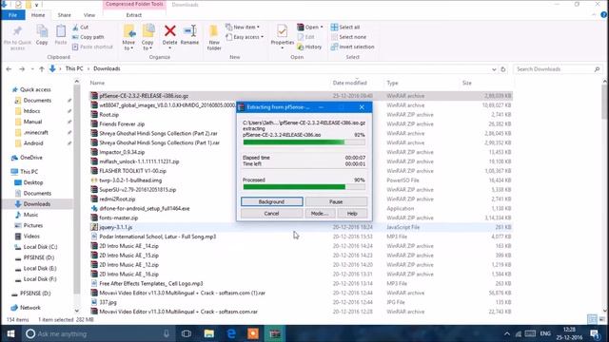Image resolution: width=609 pixels, height=342 pixels.
Task: Click the Background button in dialog
Action: coord(271,201)
